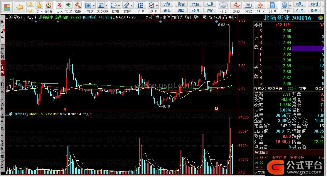The width and height of the screenshot is (327, 177).
Task: Toggle 叠 overlay mode
Action: click(205, 18)
